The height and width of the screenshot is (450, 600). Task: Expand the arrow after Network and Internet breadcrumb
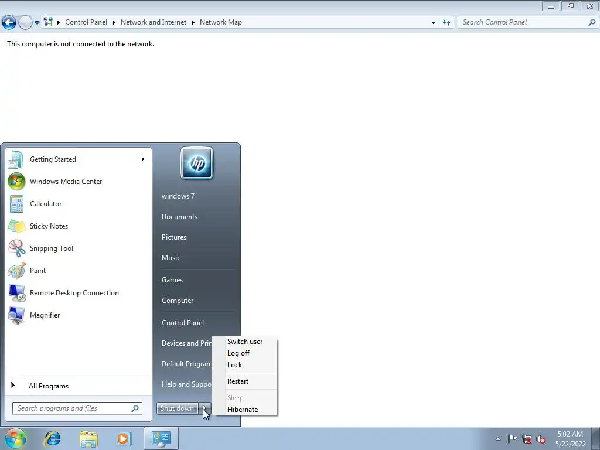(193, 23)
